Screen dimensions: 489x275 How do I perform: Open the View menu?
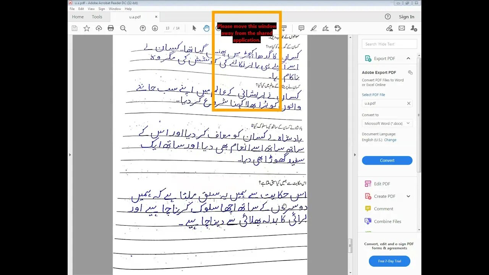[x=91, y=9]
